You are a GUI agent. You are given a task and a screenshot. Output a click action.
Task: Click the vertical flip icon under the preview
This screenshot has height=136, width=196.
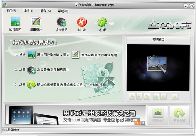(163, 96)
